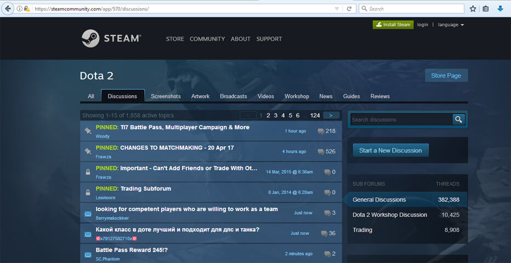Open the SUPPORT menu
This screenshot has width=511, height=263.
coord(269,39)
